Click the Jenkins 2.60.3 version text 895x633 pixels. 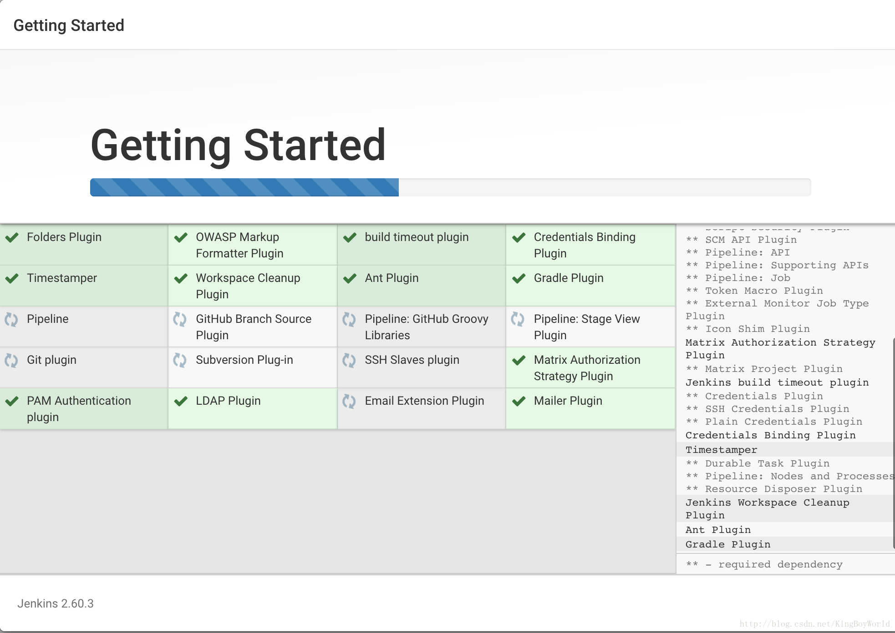56,603
